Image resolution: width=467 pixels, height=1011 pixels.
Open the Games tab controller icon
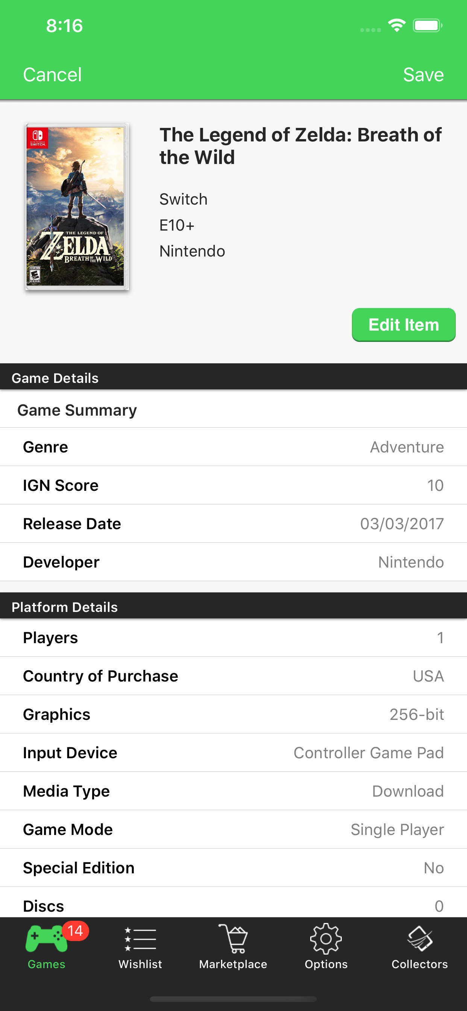(45, 938)
